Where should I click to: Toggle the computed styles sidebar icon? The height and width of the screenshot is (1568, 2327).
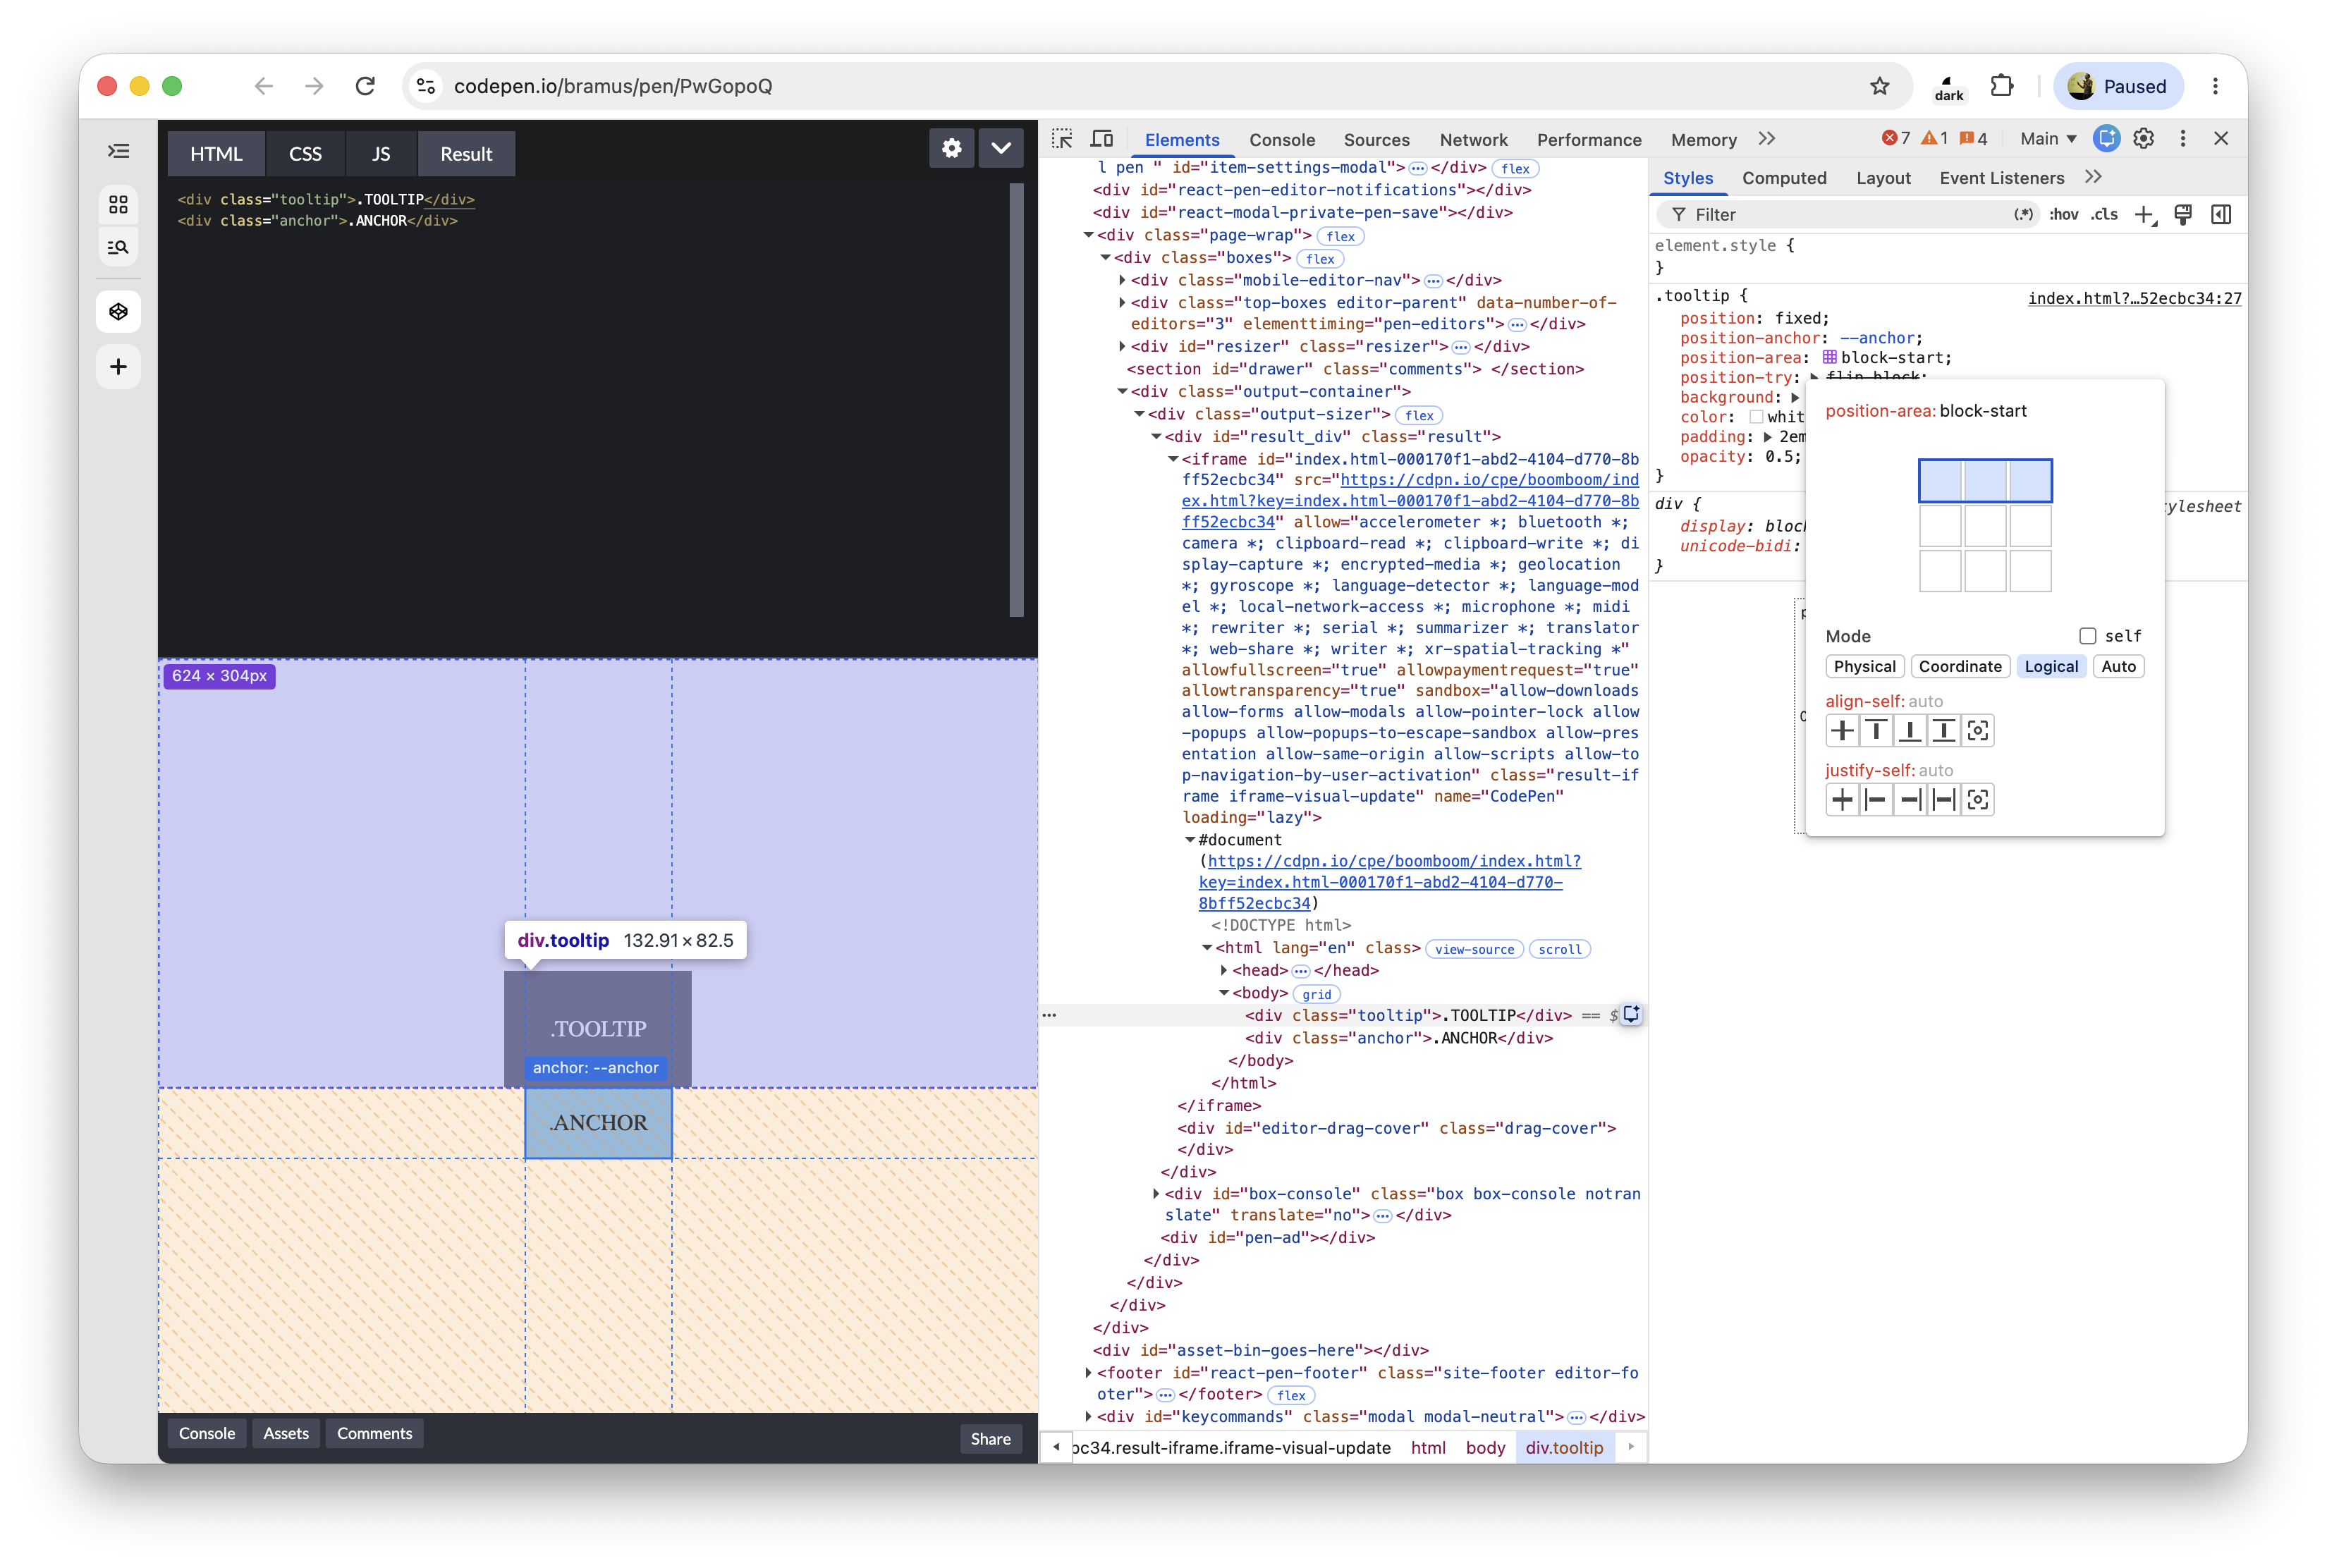(2221, 215)
